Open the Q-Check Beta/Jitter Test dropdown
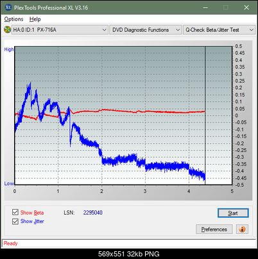Image resolution: width=258 pixels, height=259 pixels. pyautogui.click(x=219, y=30)
